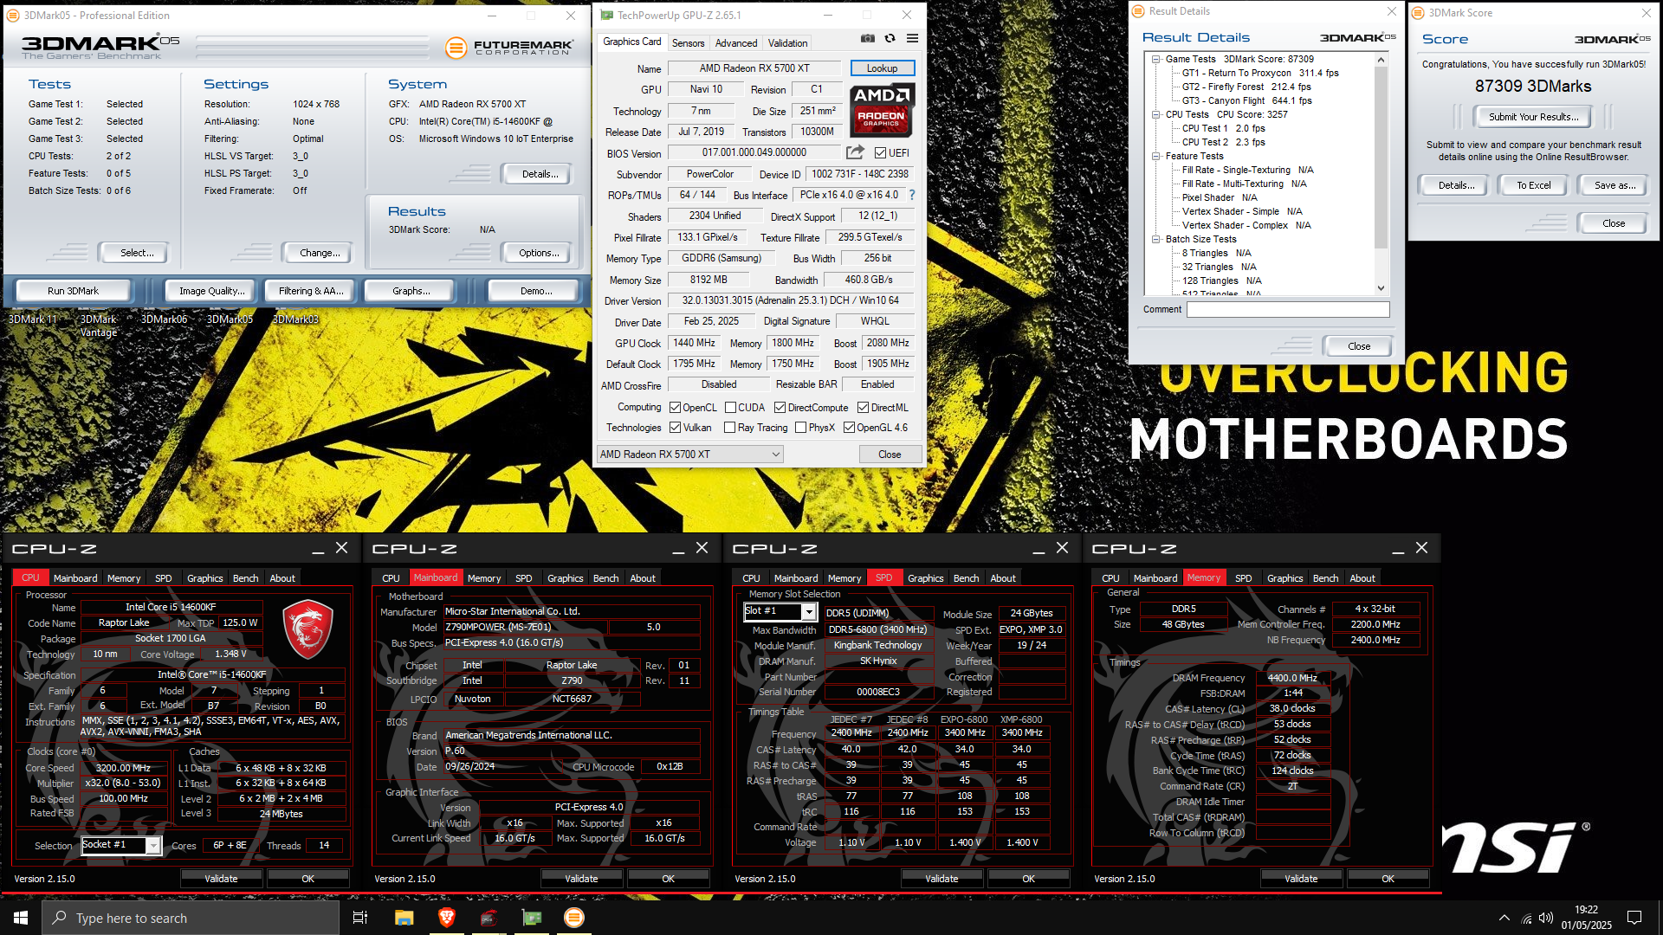Screen dimensions: 1663x935
Task: Click the Run 3DMark button
Action: 73,291
